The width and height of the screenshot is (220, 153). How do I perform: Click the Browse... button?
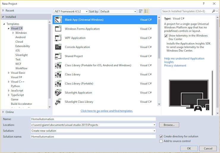(169, 125)
